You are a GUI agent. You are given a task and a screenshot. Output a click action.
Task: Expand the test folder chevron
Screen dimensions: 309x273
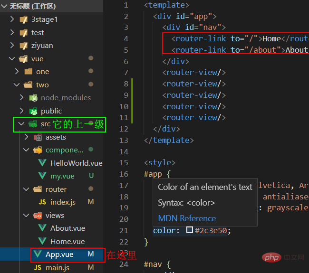pyautogui.click(x=12, y=32)
